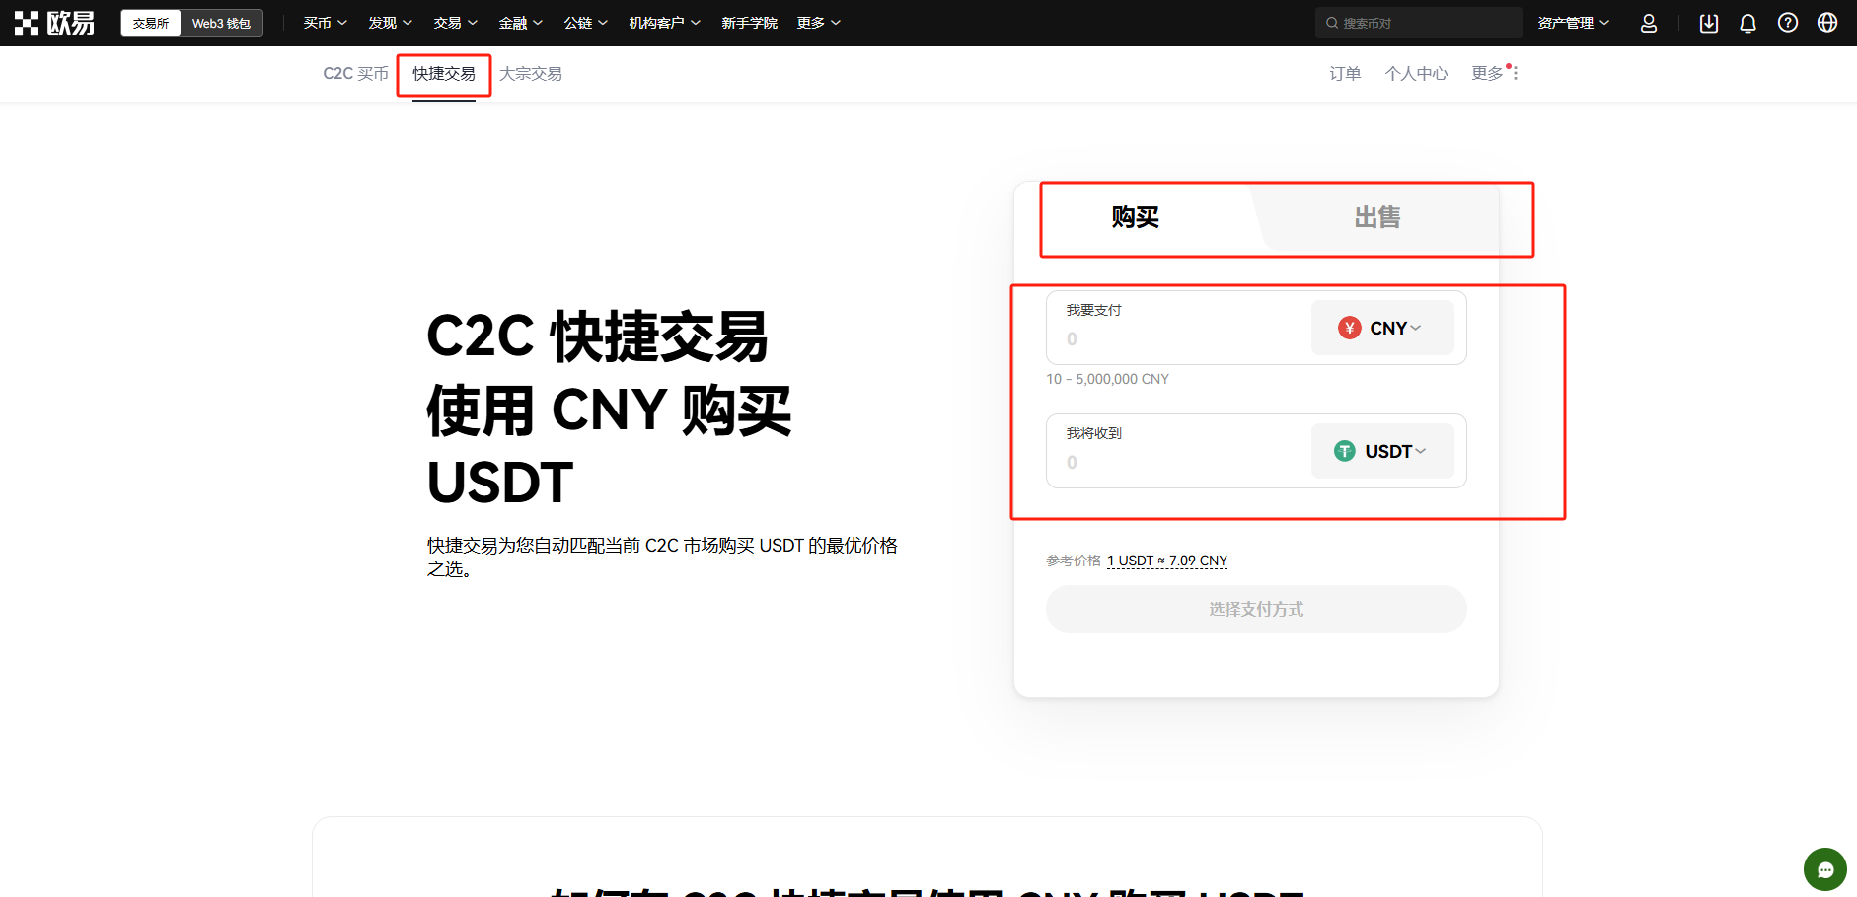Click the search magnifier icon
The image size is (1857, 897).
(1332, 23)
